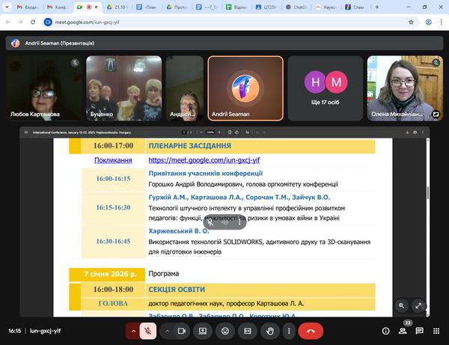This screenshot has height=345, width=449.
Task: Open the emoji reactions panel
Action: coord(224,331)
